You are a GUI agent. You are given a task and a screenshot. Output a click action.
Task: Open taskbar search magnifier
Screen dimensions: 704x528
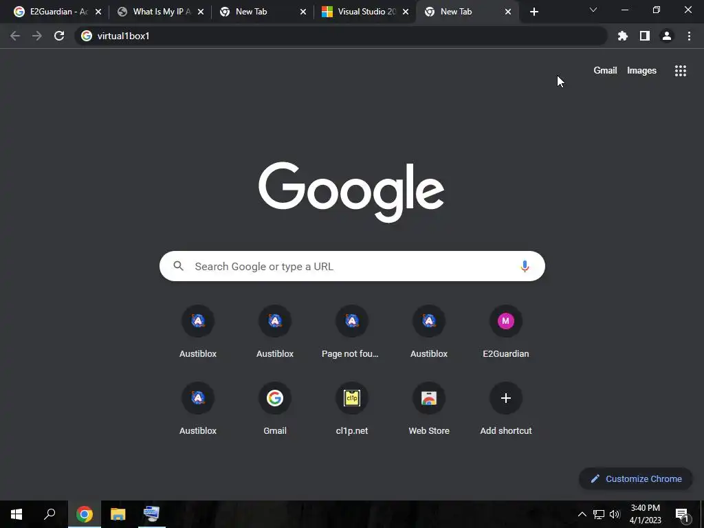(49, 514)
